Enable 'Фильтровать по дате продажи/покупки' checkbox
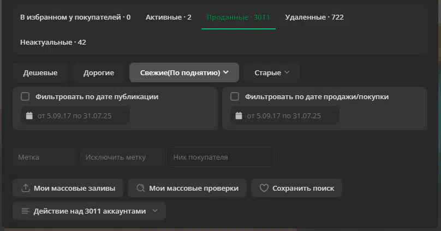Viewport: 441px width, 231px height. click(x=235, y=96)
